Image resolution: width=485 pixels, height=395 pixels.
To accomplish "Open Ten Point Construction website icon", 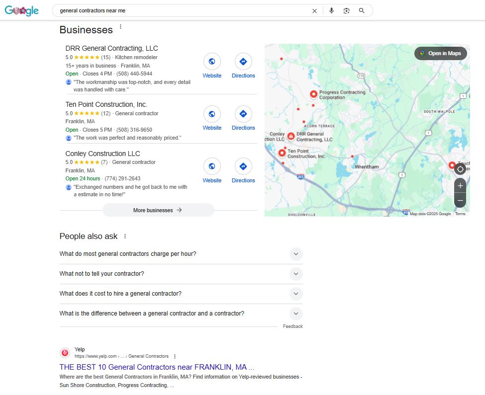I will tap(212, 114).
